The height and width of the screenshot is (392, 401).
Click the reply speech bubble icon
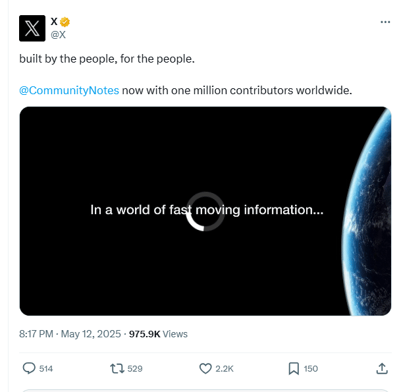29,368
